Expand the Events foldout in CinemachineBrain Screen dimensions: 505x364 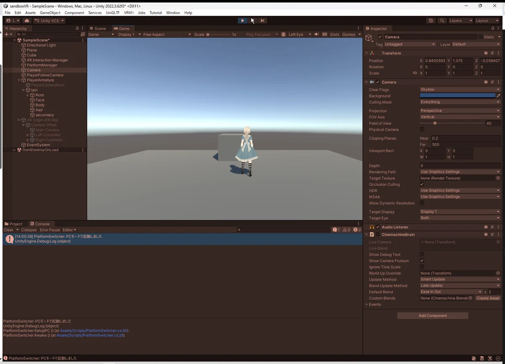click(x=367, y=304)
